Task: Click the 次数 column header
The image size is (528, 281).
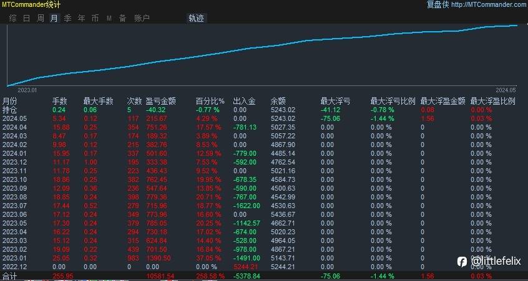Action: point(134,101)
